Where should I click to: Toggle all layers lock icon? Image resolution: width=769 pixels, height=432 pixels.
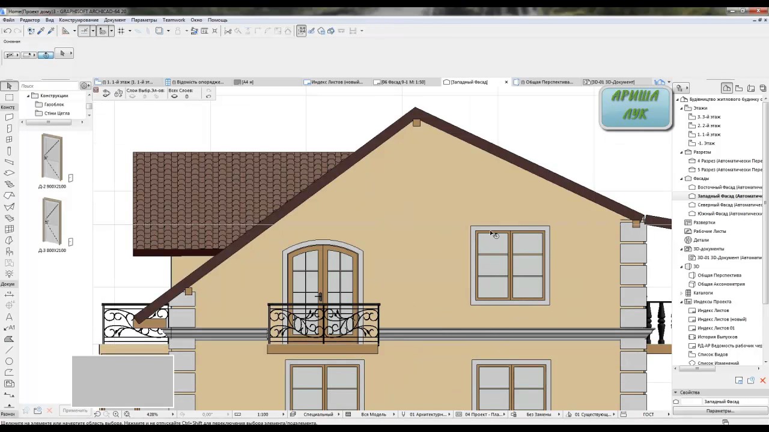186,96
